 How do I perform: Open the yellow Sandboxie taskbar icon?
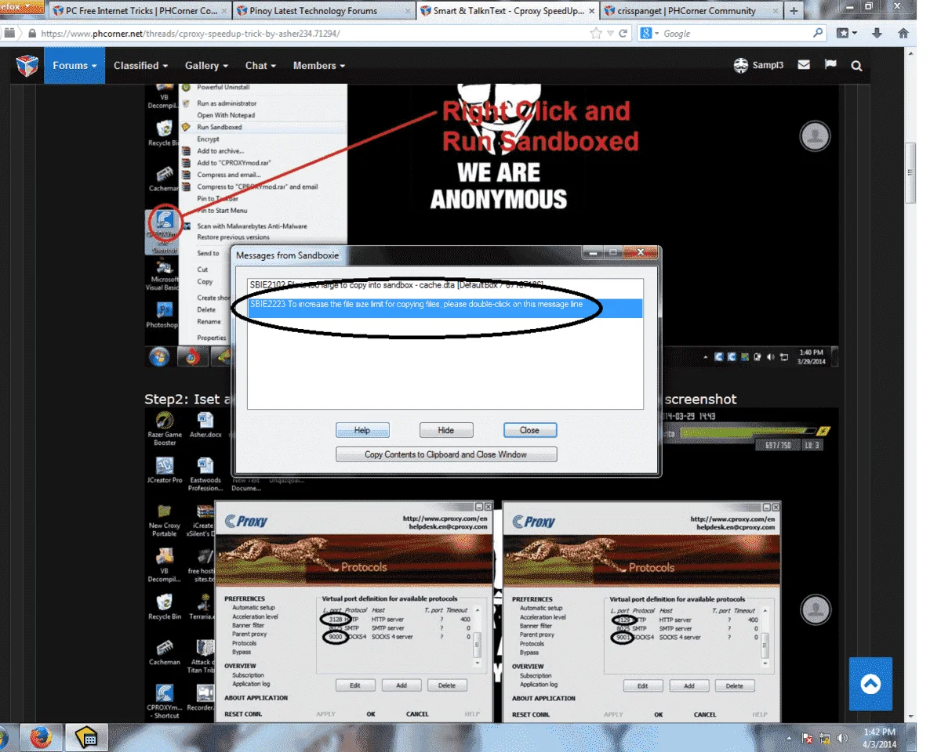tap(85, 738)
